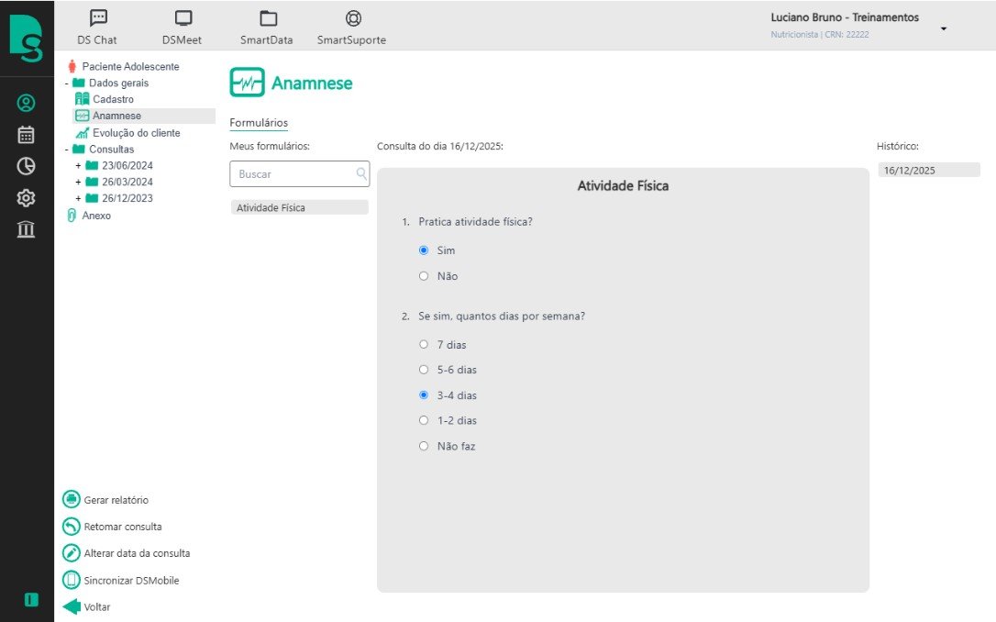Open history entry 16/12/2025
This screenshot has height=622, width=996.
point(929,171)
